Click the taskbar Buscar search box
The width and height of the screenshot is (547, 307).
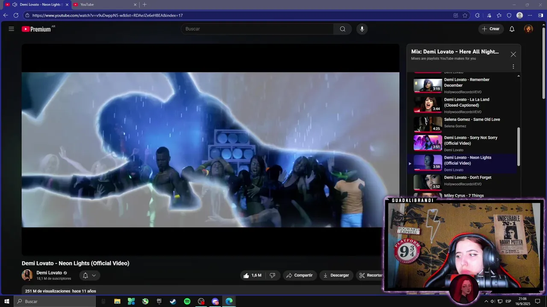pyautogui.click(x=55, y=301)
